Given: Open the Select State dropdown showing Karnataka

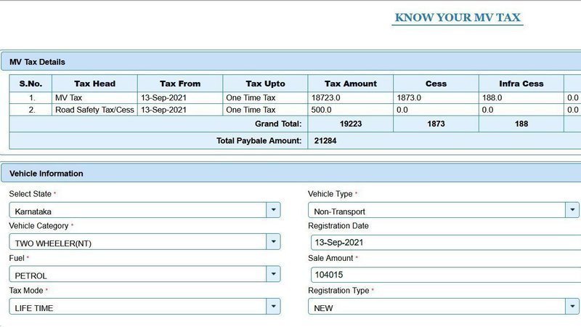Looking at the screenshot, I should (x=144, y=210).
